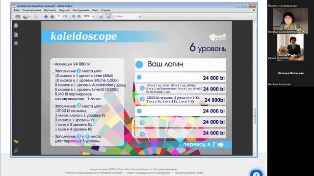Click the Ваш логин row on slide

(181, 64)
